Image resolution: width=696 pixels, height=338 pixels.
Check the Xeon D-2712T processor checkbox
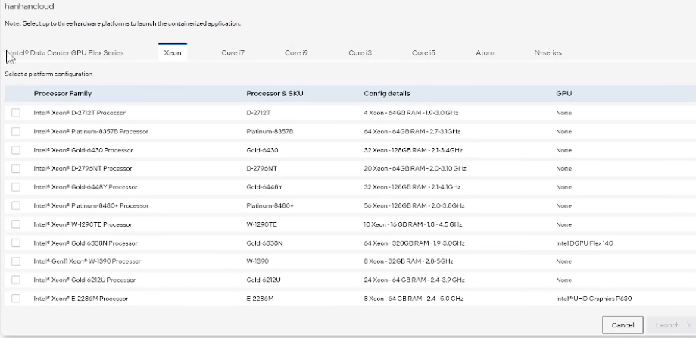pyautogui.click(x=16, y=113)
